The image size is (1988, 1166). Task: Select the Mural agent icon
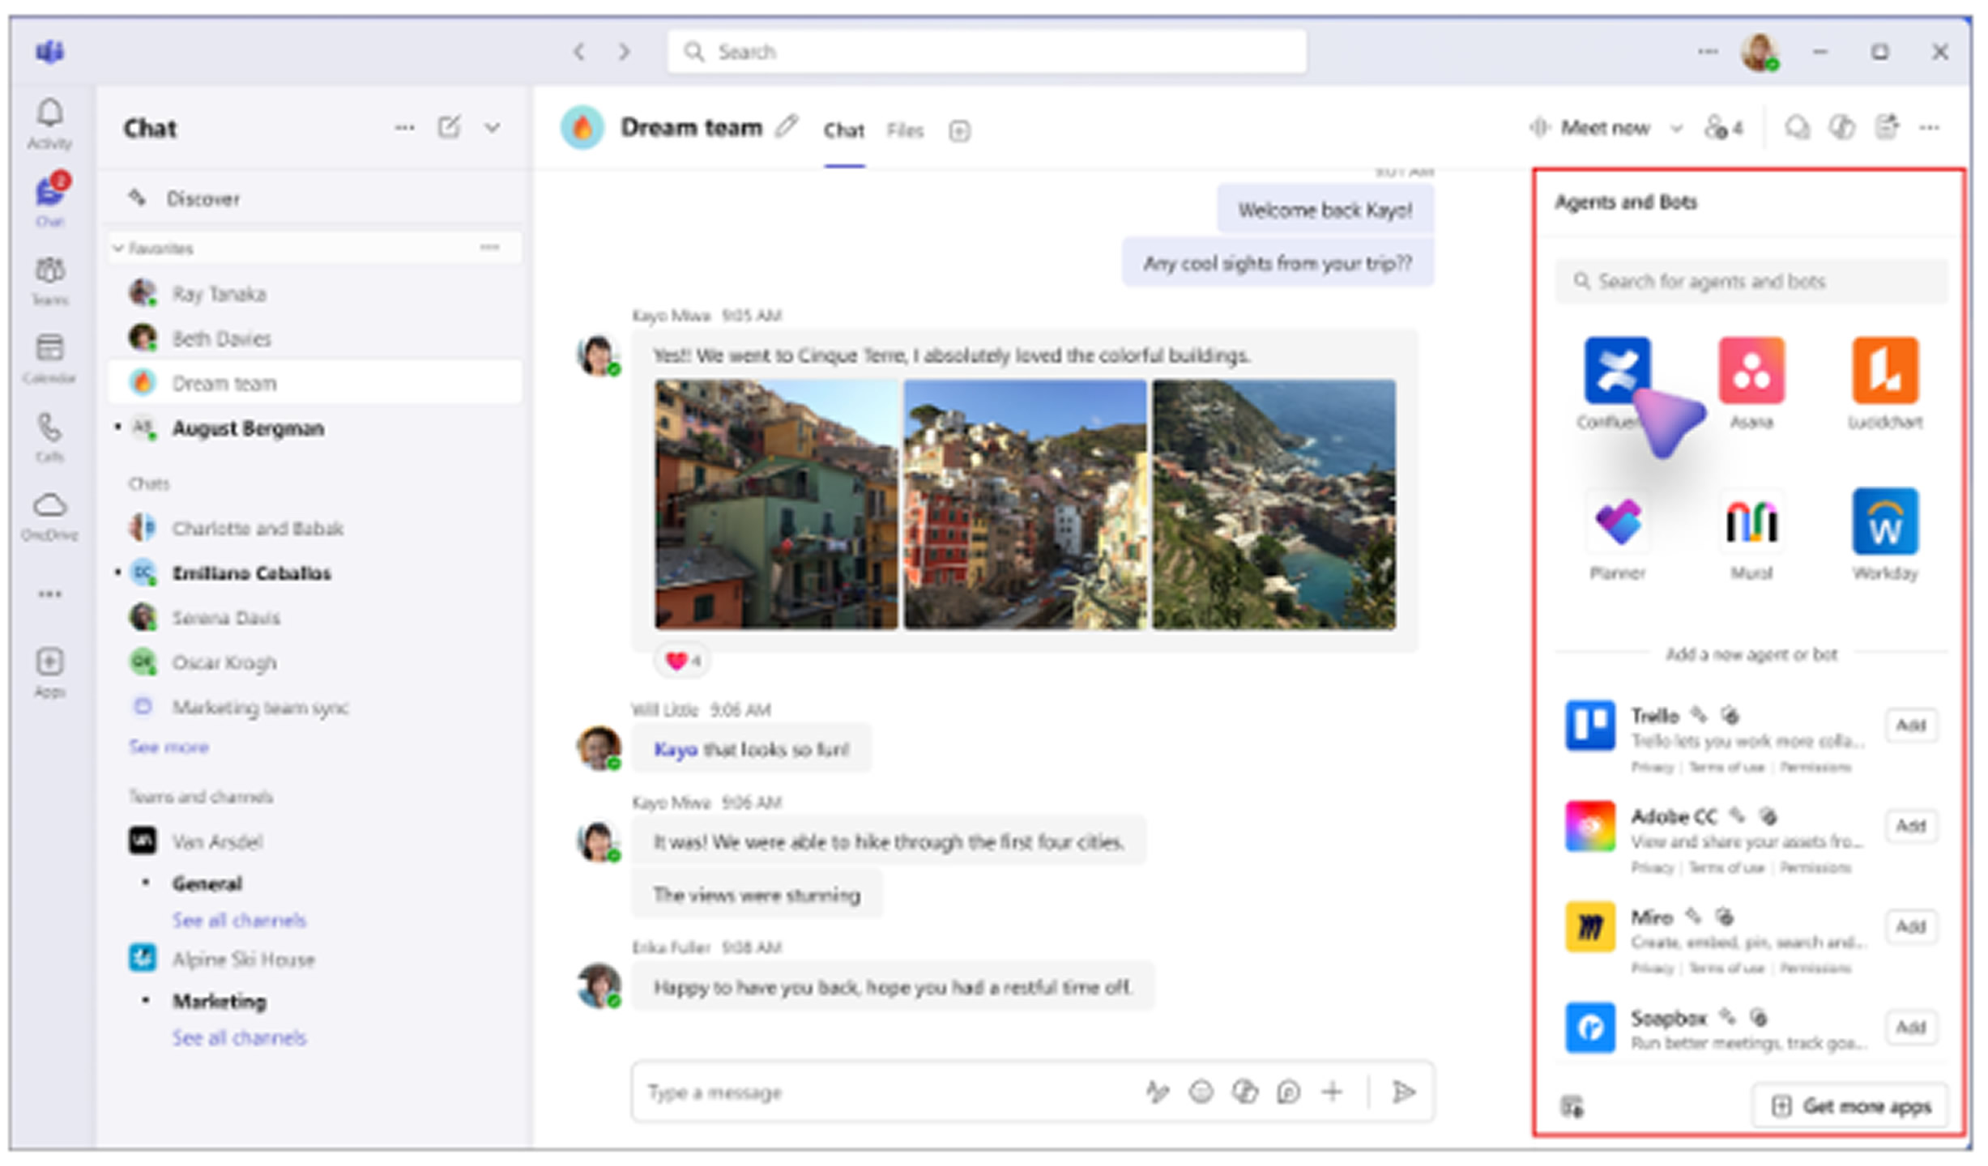click(x=1751, y=522)
